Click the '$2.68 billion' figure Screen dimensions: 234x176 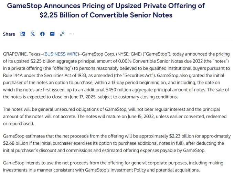[x=15, y=143]
